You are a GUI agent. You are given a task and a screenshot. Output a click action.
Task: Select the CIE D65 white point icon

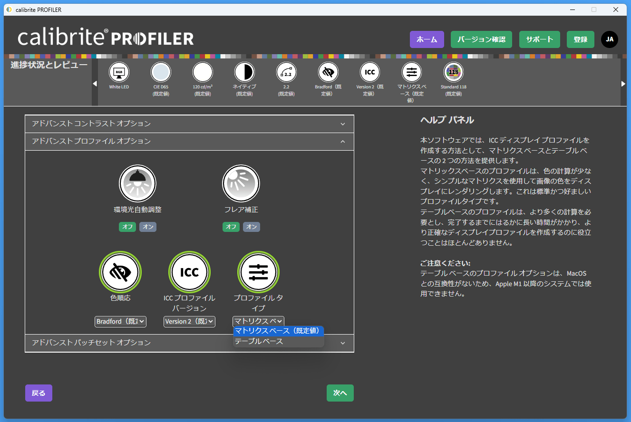pos(161,72)
